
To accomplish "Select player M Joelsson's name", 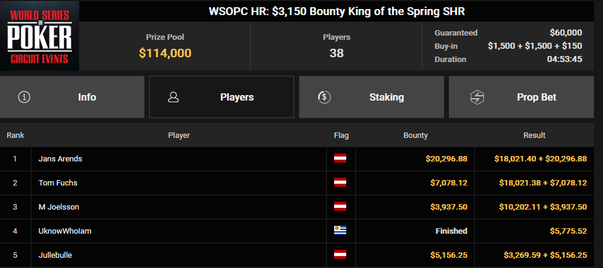I will [x=59, y=207].
